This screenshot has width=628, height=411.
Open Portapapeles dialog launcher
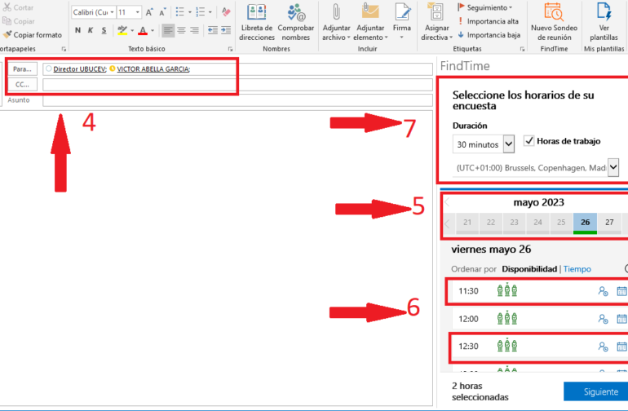click(64, 49)
